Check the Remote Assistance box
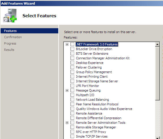Screen dimensions: 163x139 (72, 113)
